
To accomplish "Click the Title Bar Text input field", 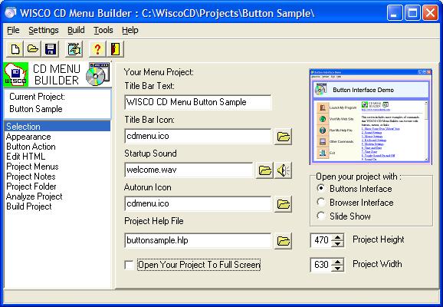I will point(198,102).
